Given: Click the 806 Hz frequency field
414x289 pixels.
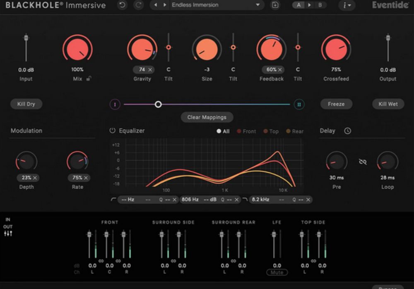Looking at the screenshot, I should click(190, 199).
